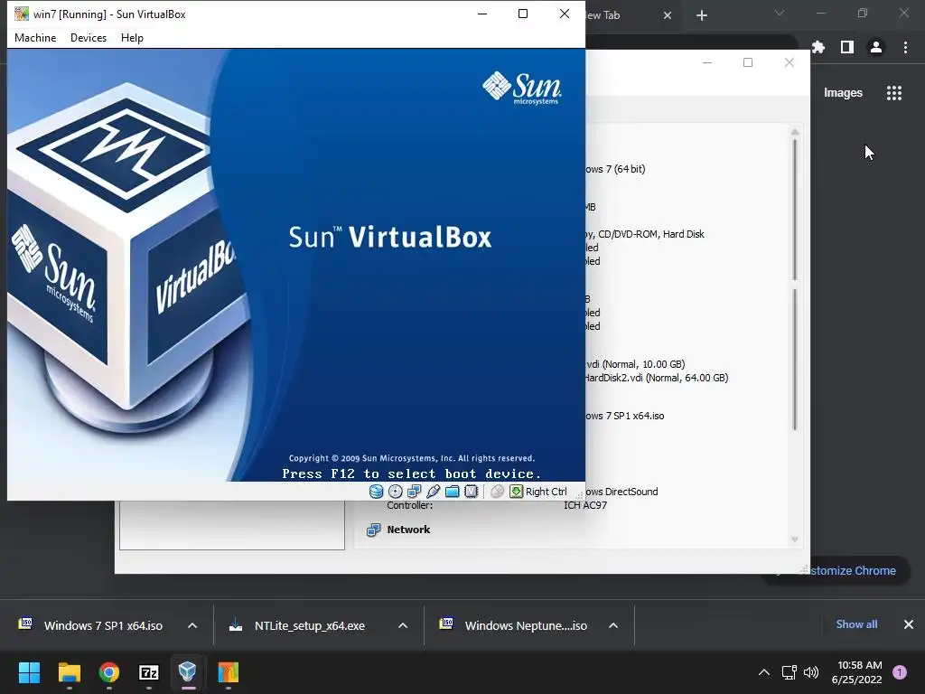Click the vertical scrollbar in VirtualBox details

click(x=795, y=336)
